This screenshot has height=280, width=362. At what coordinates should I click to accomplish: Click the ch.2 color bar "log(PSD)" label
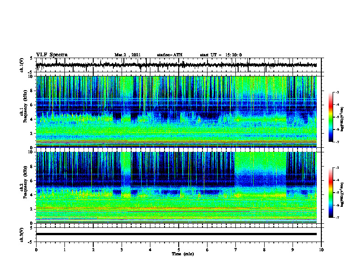342,195
